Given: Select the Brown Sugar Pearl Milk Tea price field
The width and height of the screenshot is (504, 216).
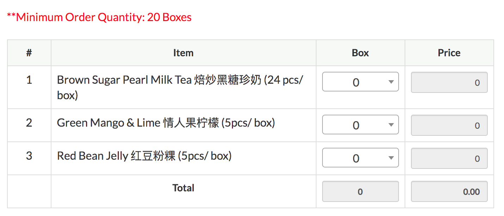Looking at the screenshot, I should tap(449, 82).
